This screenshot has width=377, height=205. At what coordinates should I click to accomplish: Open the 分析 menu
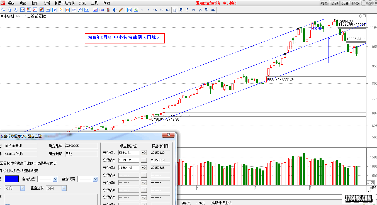[47, 3]
